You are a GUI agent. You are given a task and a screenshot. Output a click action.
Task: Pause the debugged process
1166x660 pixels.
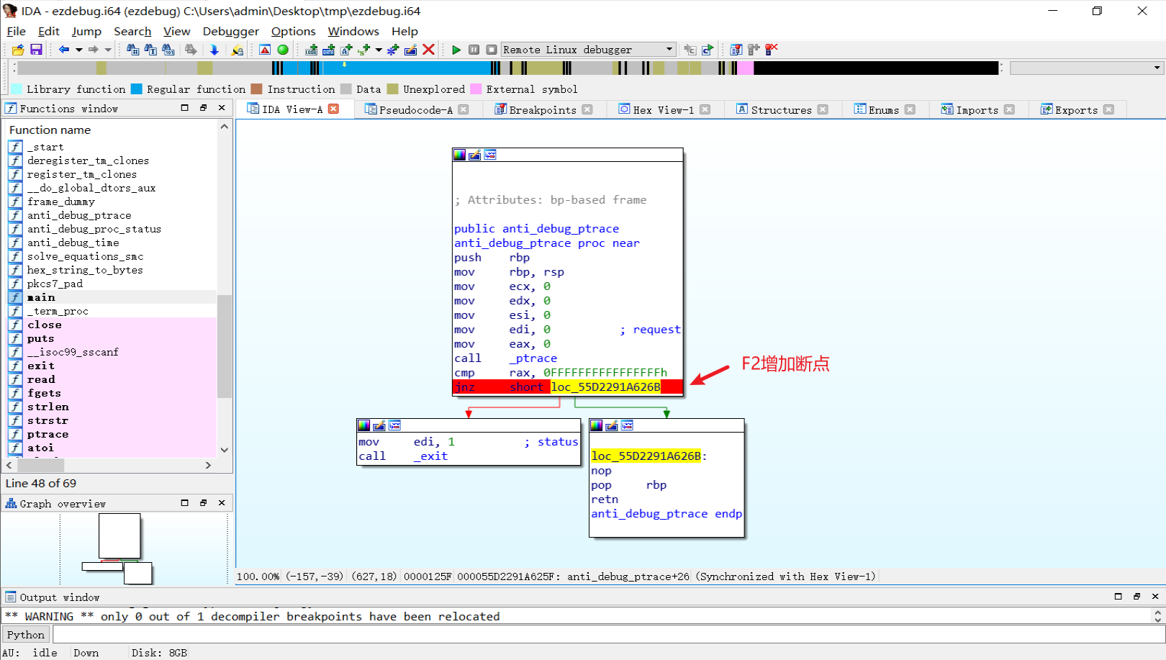tap(474, 50)
